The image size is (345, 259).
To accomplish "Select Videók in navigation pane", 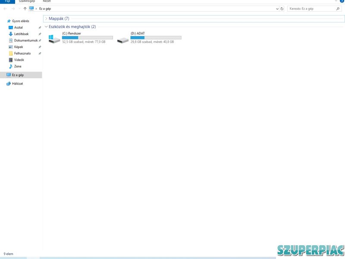I will point(19,60).
